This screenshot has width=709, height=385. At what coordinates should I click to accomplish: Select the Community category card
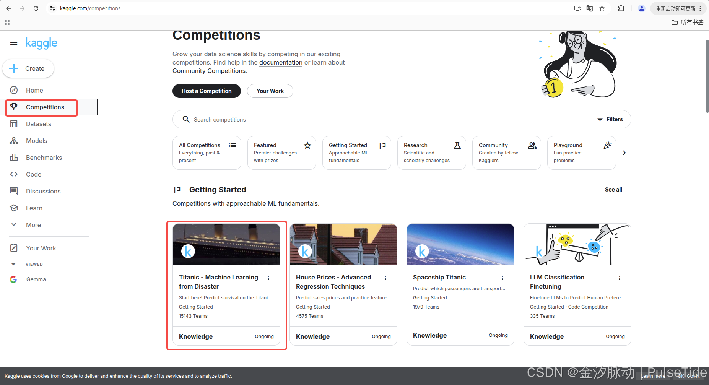point(507,153)
